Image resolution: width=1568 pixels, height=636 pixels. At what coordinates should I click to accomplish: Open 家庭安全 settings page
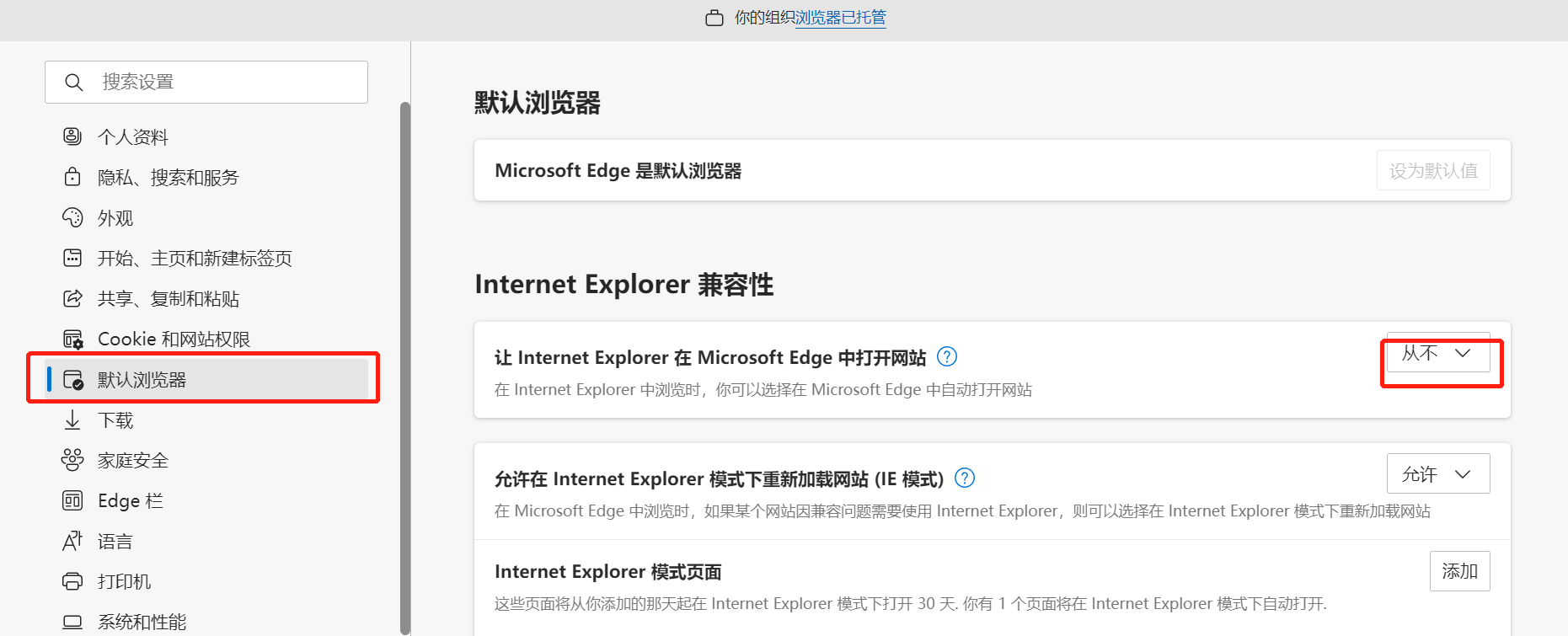click(133, 461)
